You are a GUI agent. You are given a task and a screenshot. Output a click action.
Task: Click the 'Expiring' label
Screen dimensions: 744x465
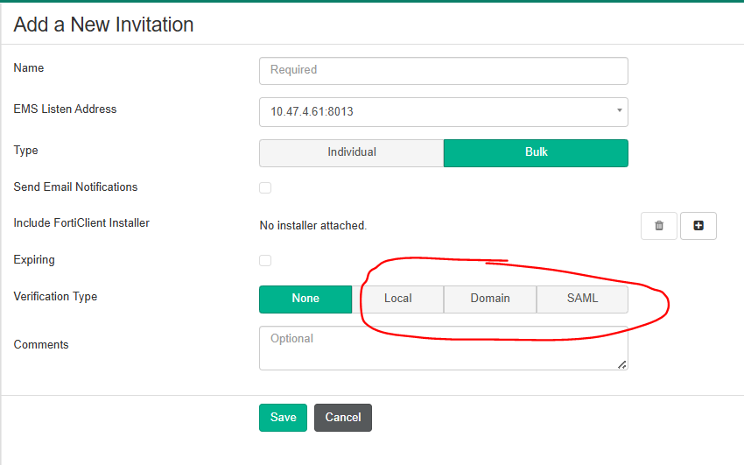pyautogui.click(x=34, y=260)
